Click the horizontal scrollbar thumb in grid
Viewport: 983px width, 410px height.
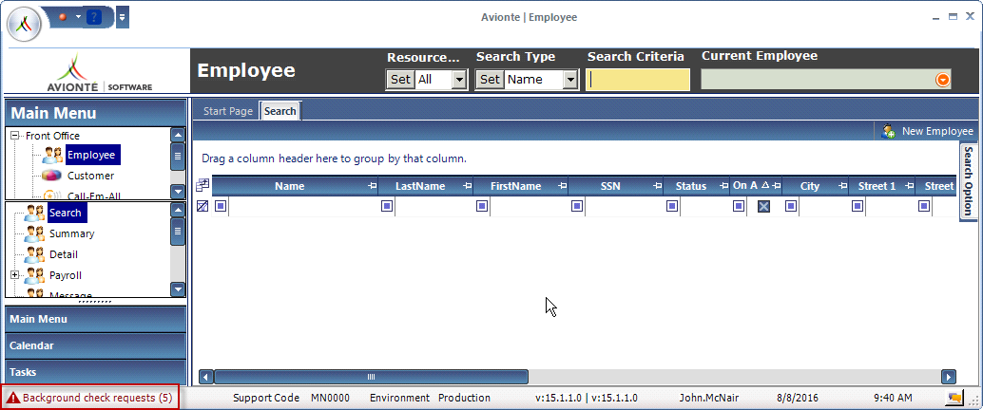(x=371, y=377)
